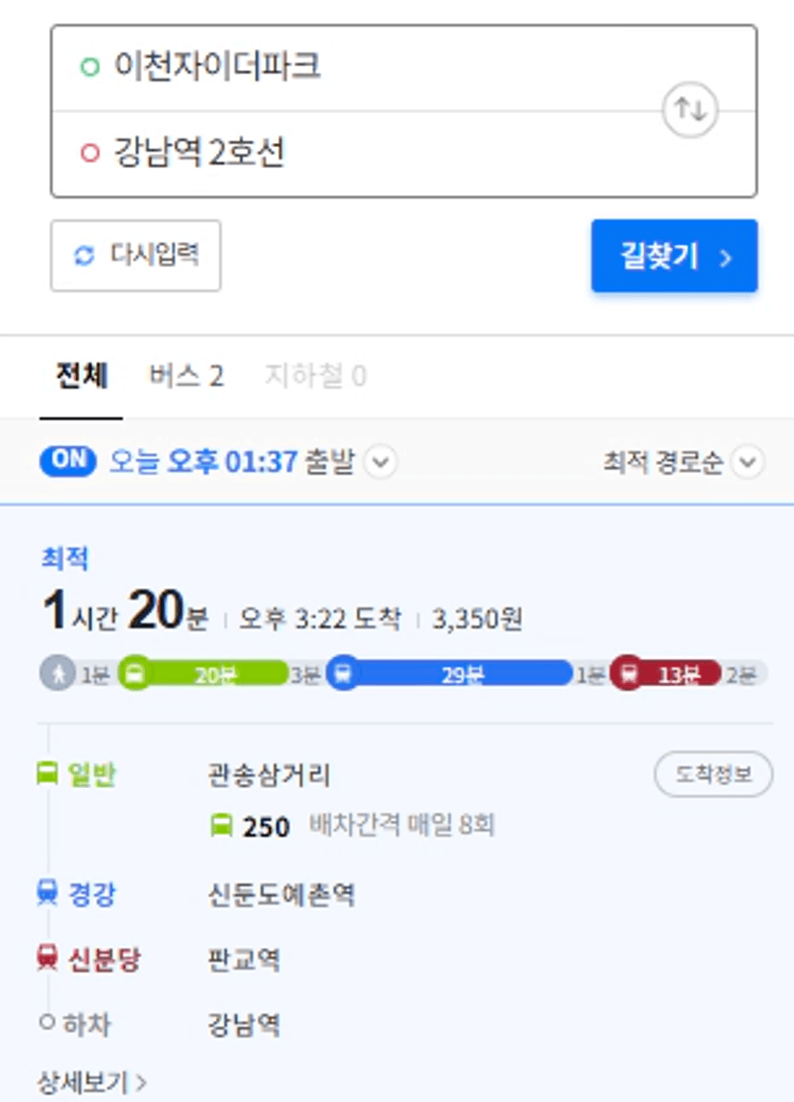
Task: Click the green origin marker circle
Action: click(90, 66)
